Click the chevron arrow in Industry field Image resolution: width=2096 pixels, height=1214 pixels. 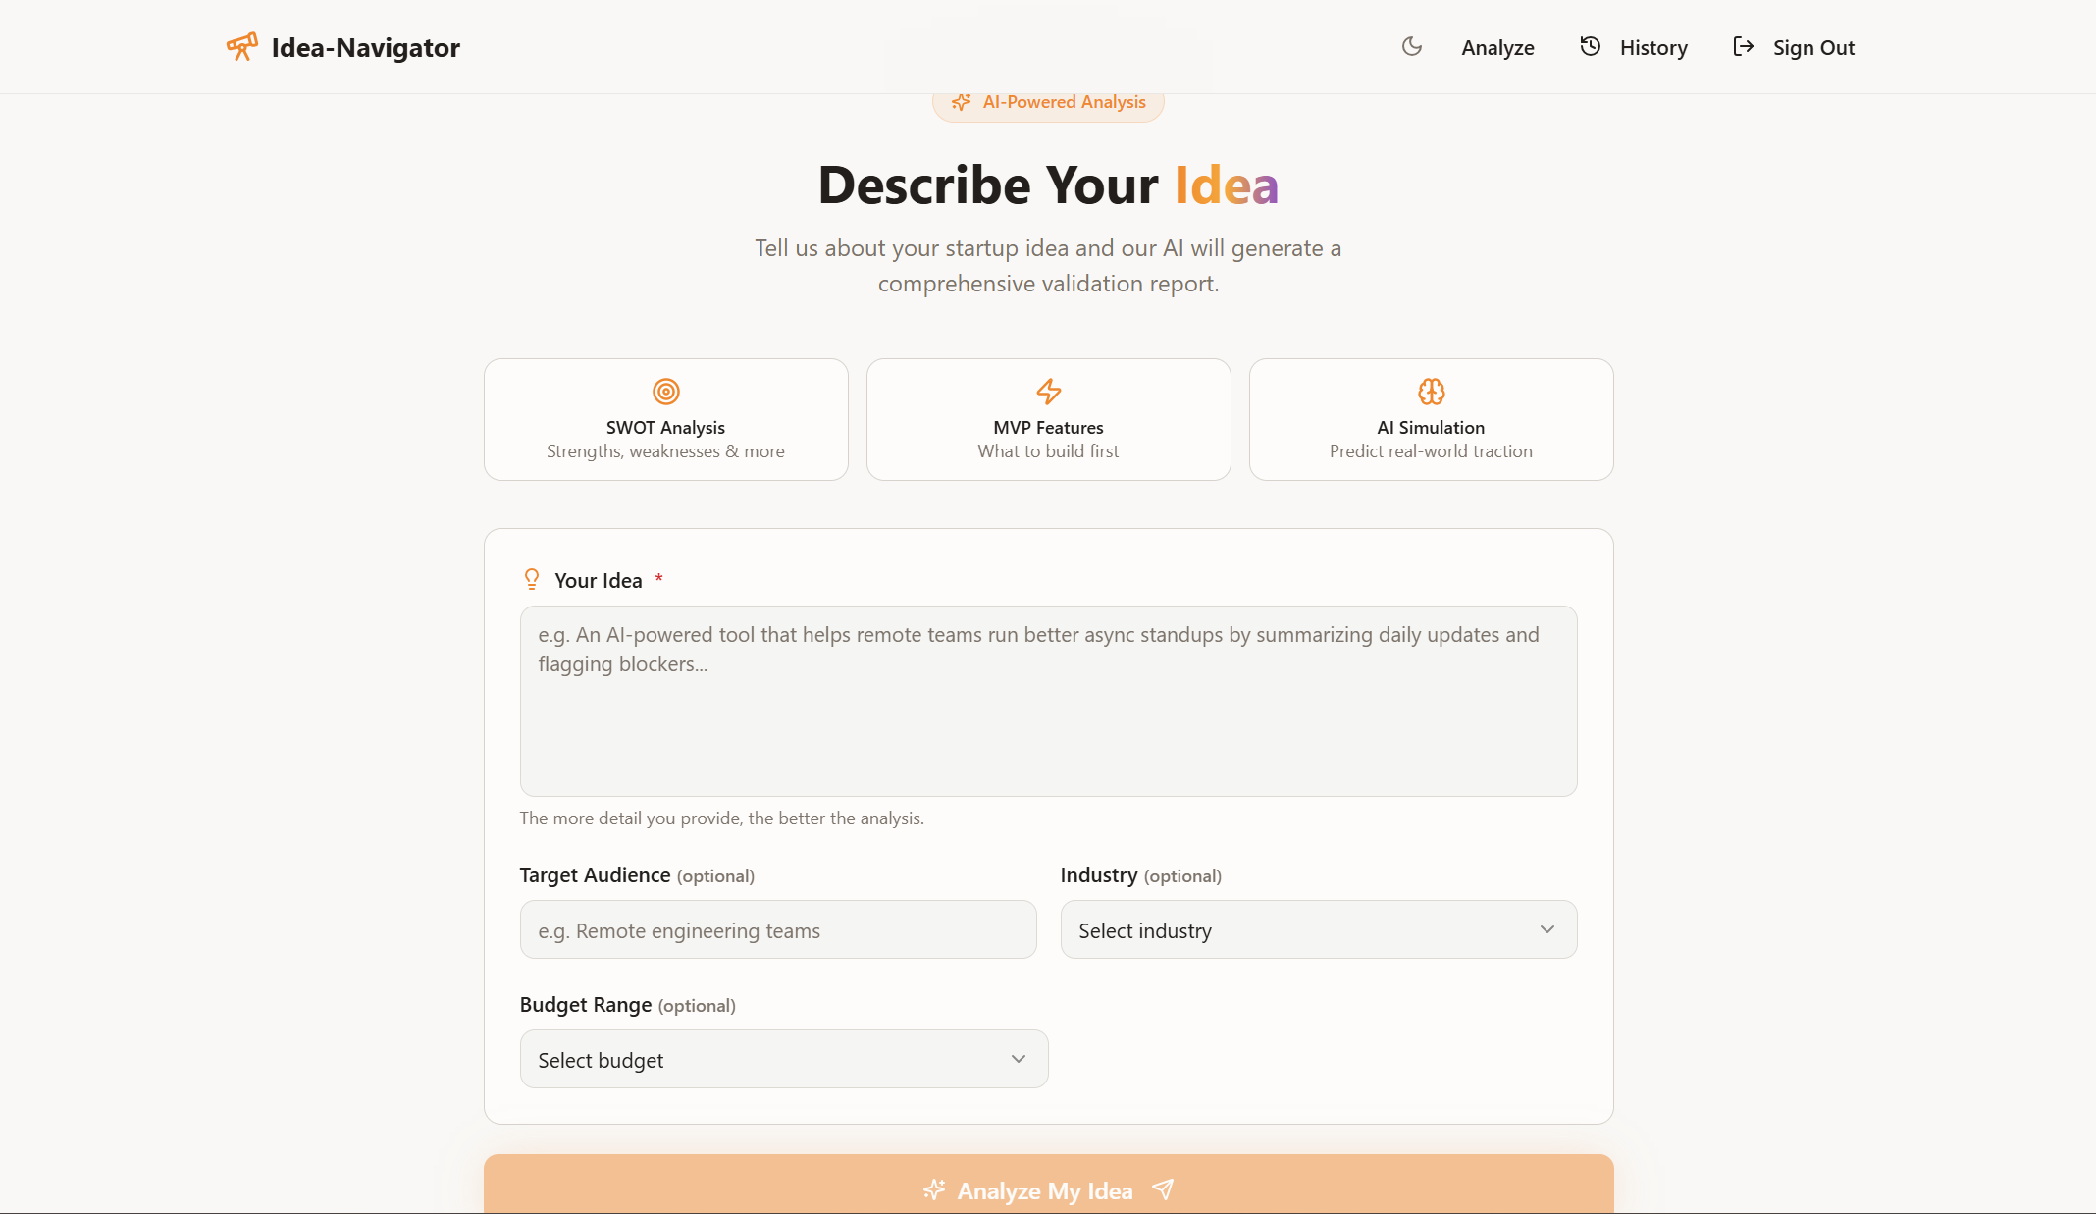point(1546,929)
